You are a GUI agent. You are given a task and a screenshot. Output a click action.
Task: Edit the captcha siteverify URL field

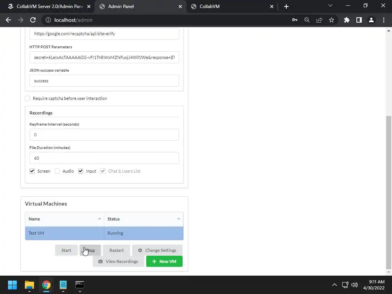(x=104, y=34)
